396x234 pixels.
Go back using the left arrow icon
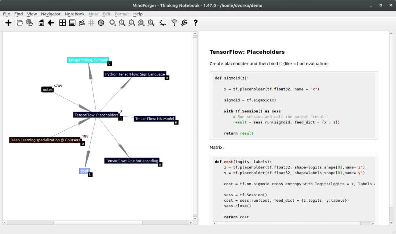click(51, 23)
